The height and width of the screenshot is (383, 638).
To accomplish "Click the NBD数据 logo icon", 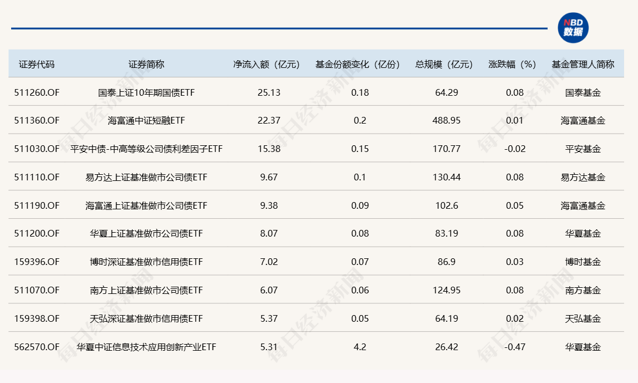I will pos(573,28).
